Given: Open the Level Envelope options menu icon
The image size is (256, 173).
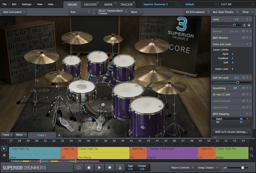Looking at the screenshot, I should 247,101.
